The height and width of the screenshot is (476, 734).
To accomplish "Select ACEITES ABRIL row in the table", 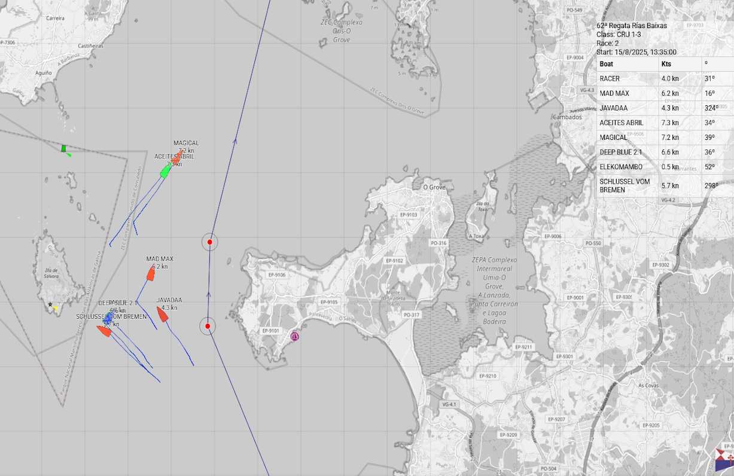I will (x=621, y=123).
